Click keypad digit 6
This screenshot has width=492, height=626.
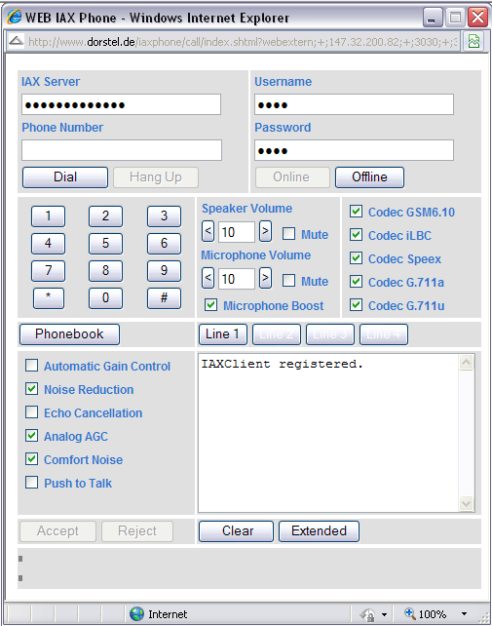164,244
